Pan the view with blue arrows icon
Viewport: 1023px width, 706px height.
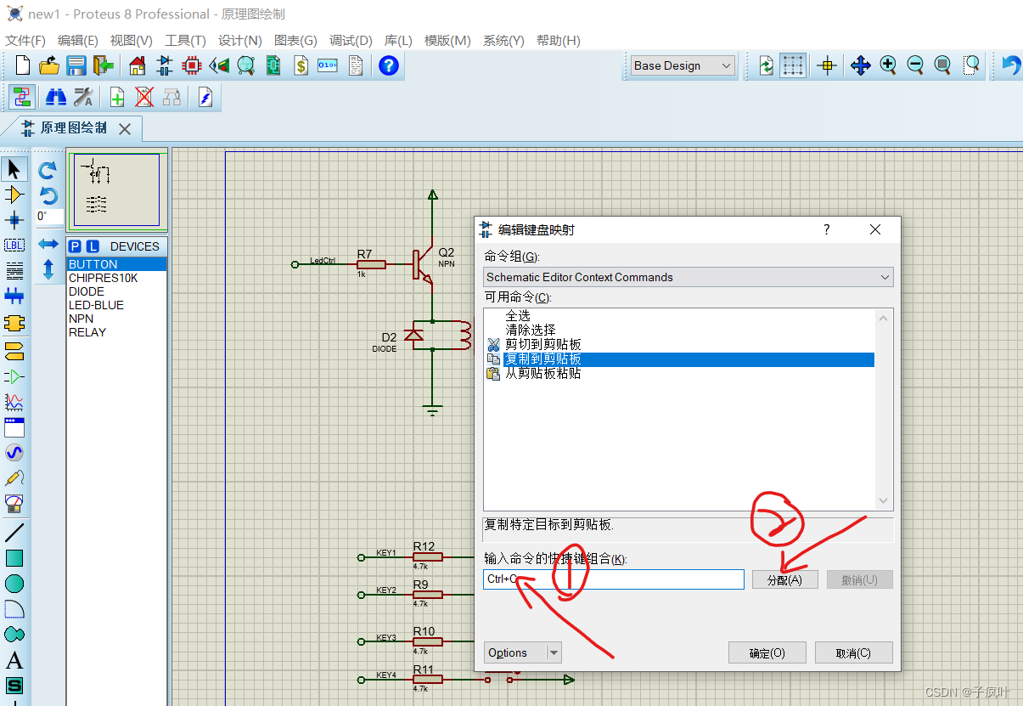coord(861,65)
